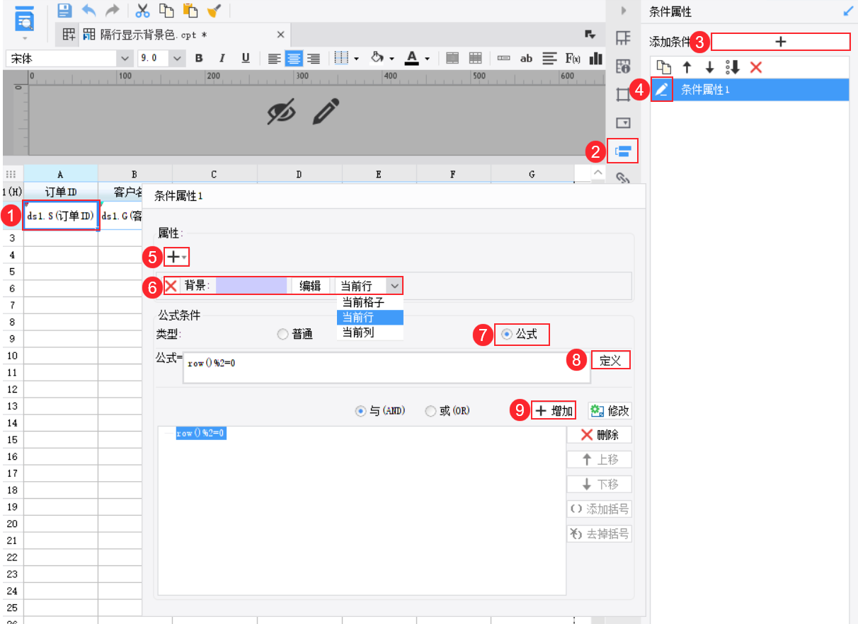Select 当前格子 from the dropdown list

click(x=370, y=302)
